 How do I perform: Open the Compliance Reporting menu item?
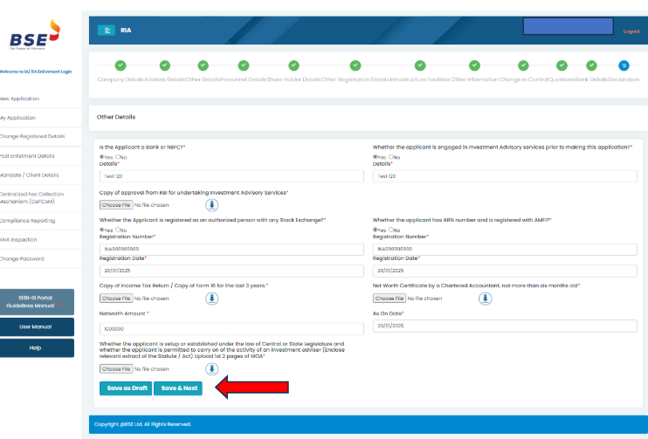28,221
